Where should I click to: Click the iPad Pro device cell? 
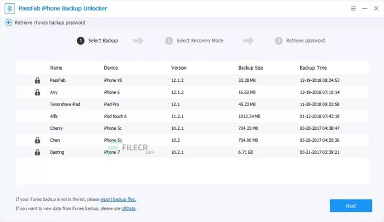[111, 104]
